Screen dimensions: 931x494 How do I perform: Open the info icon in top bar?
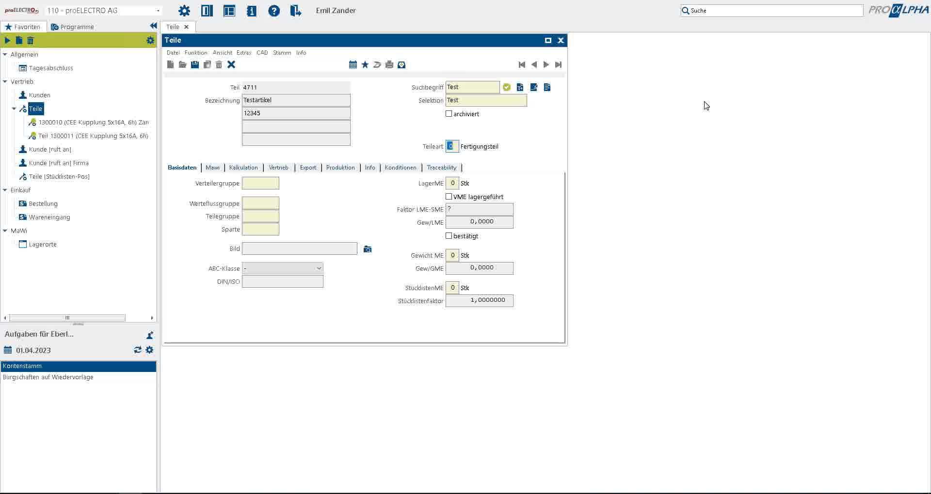click(252, 11)
